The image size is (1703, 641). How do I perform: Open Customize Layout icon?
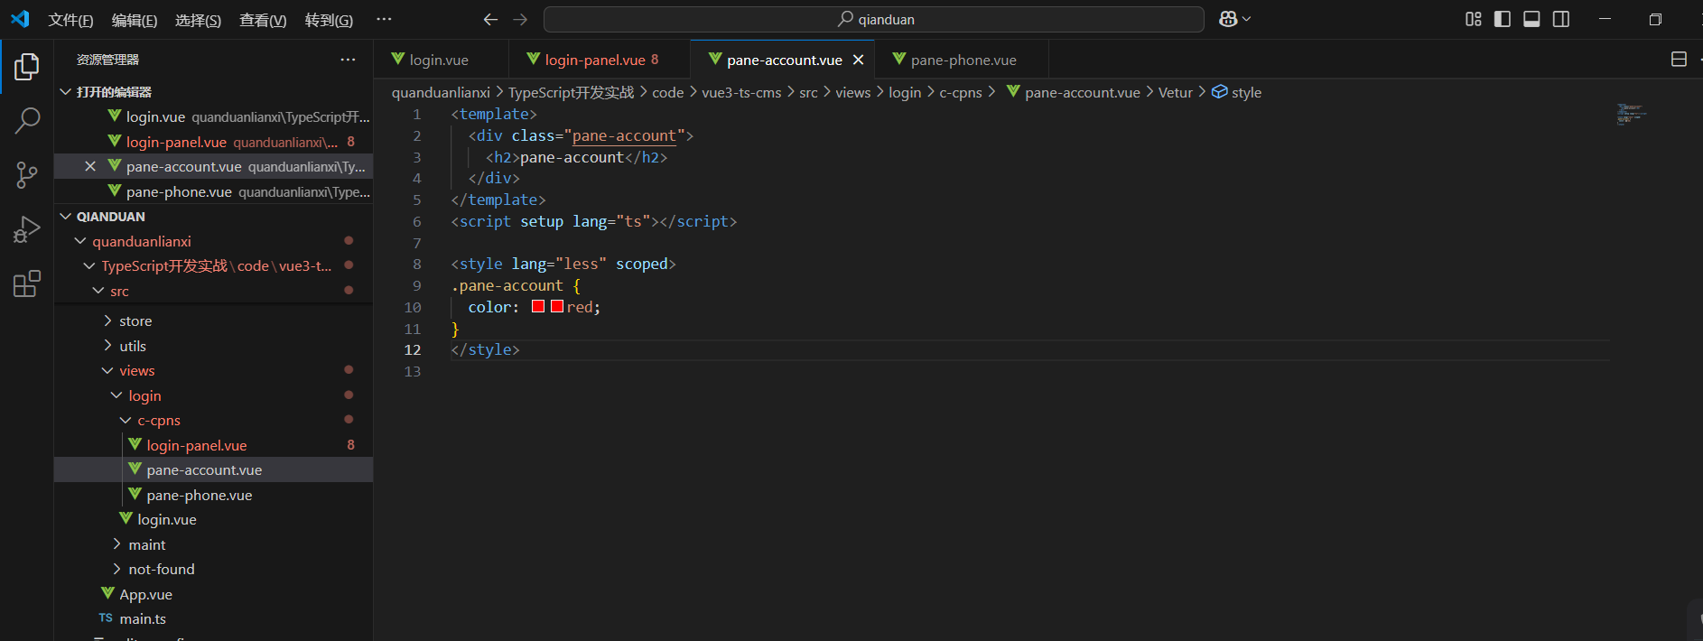pos(1474,19)
